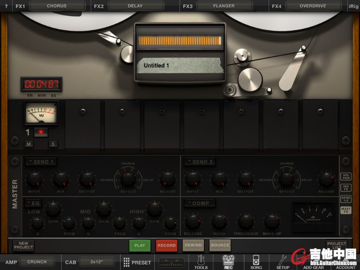Click the SEND 1 ADJUST knob

coord(167,179)
